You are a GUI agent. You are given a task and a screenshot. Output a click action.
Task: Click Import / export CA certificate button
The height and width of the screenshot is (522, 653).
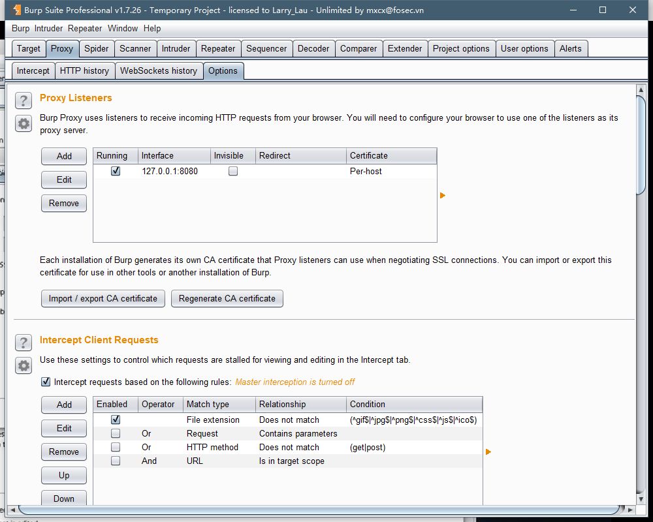103,298
